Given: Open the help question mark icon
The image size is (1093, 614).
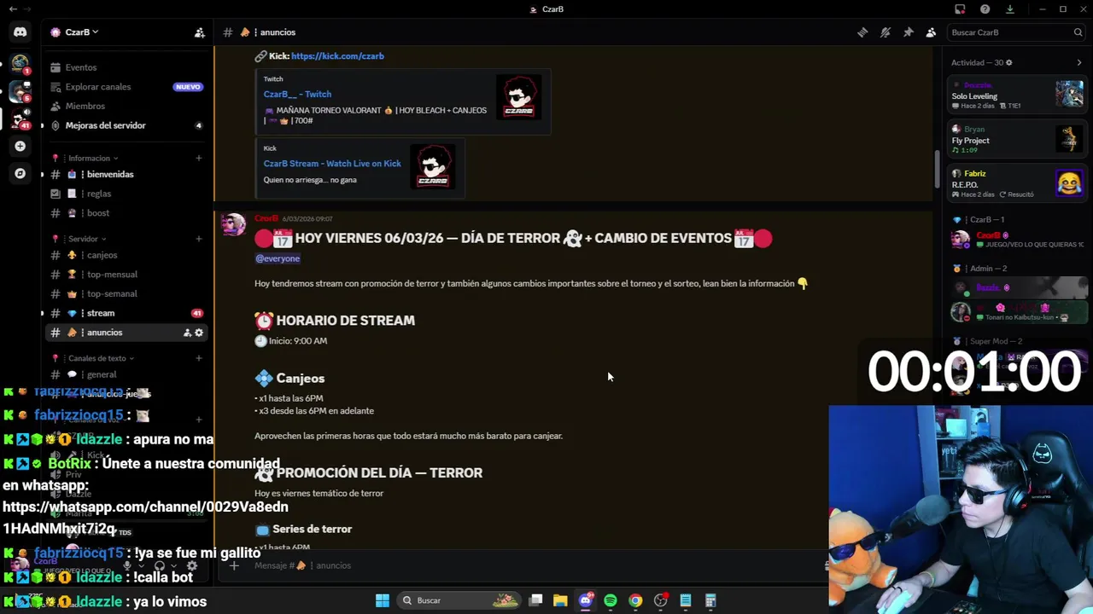Looking at the screenshot, I should [x=985, y=9].
